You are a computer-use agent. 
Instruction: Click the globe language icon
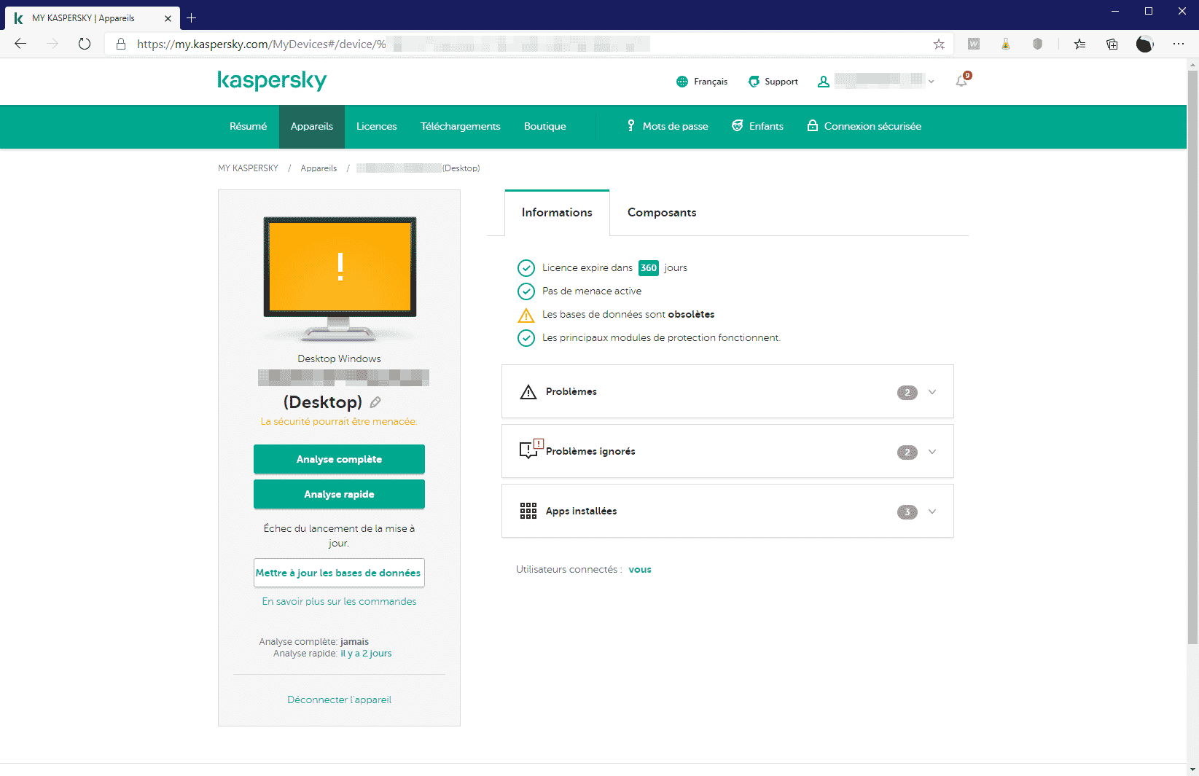[x=682, y=82]
